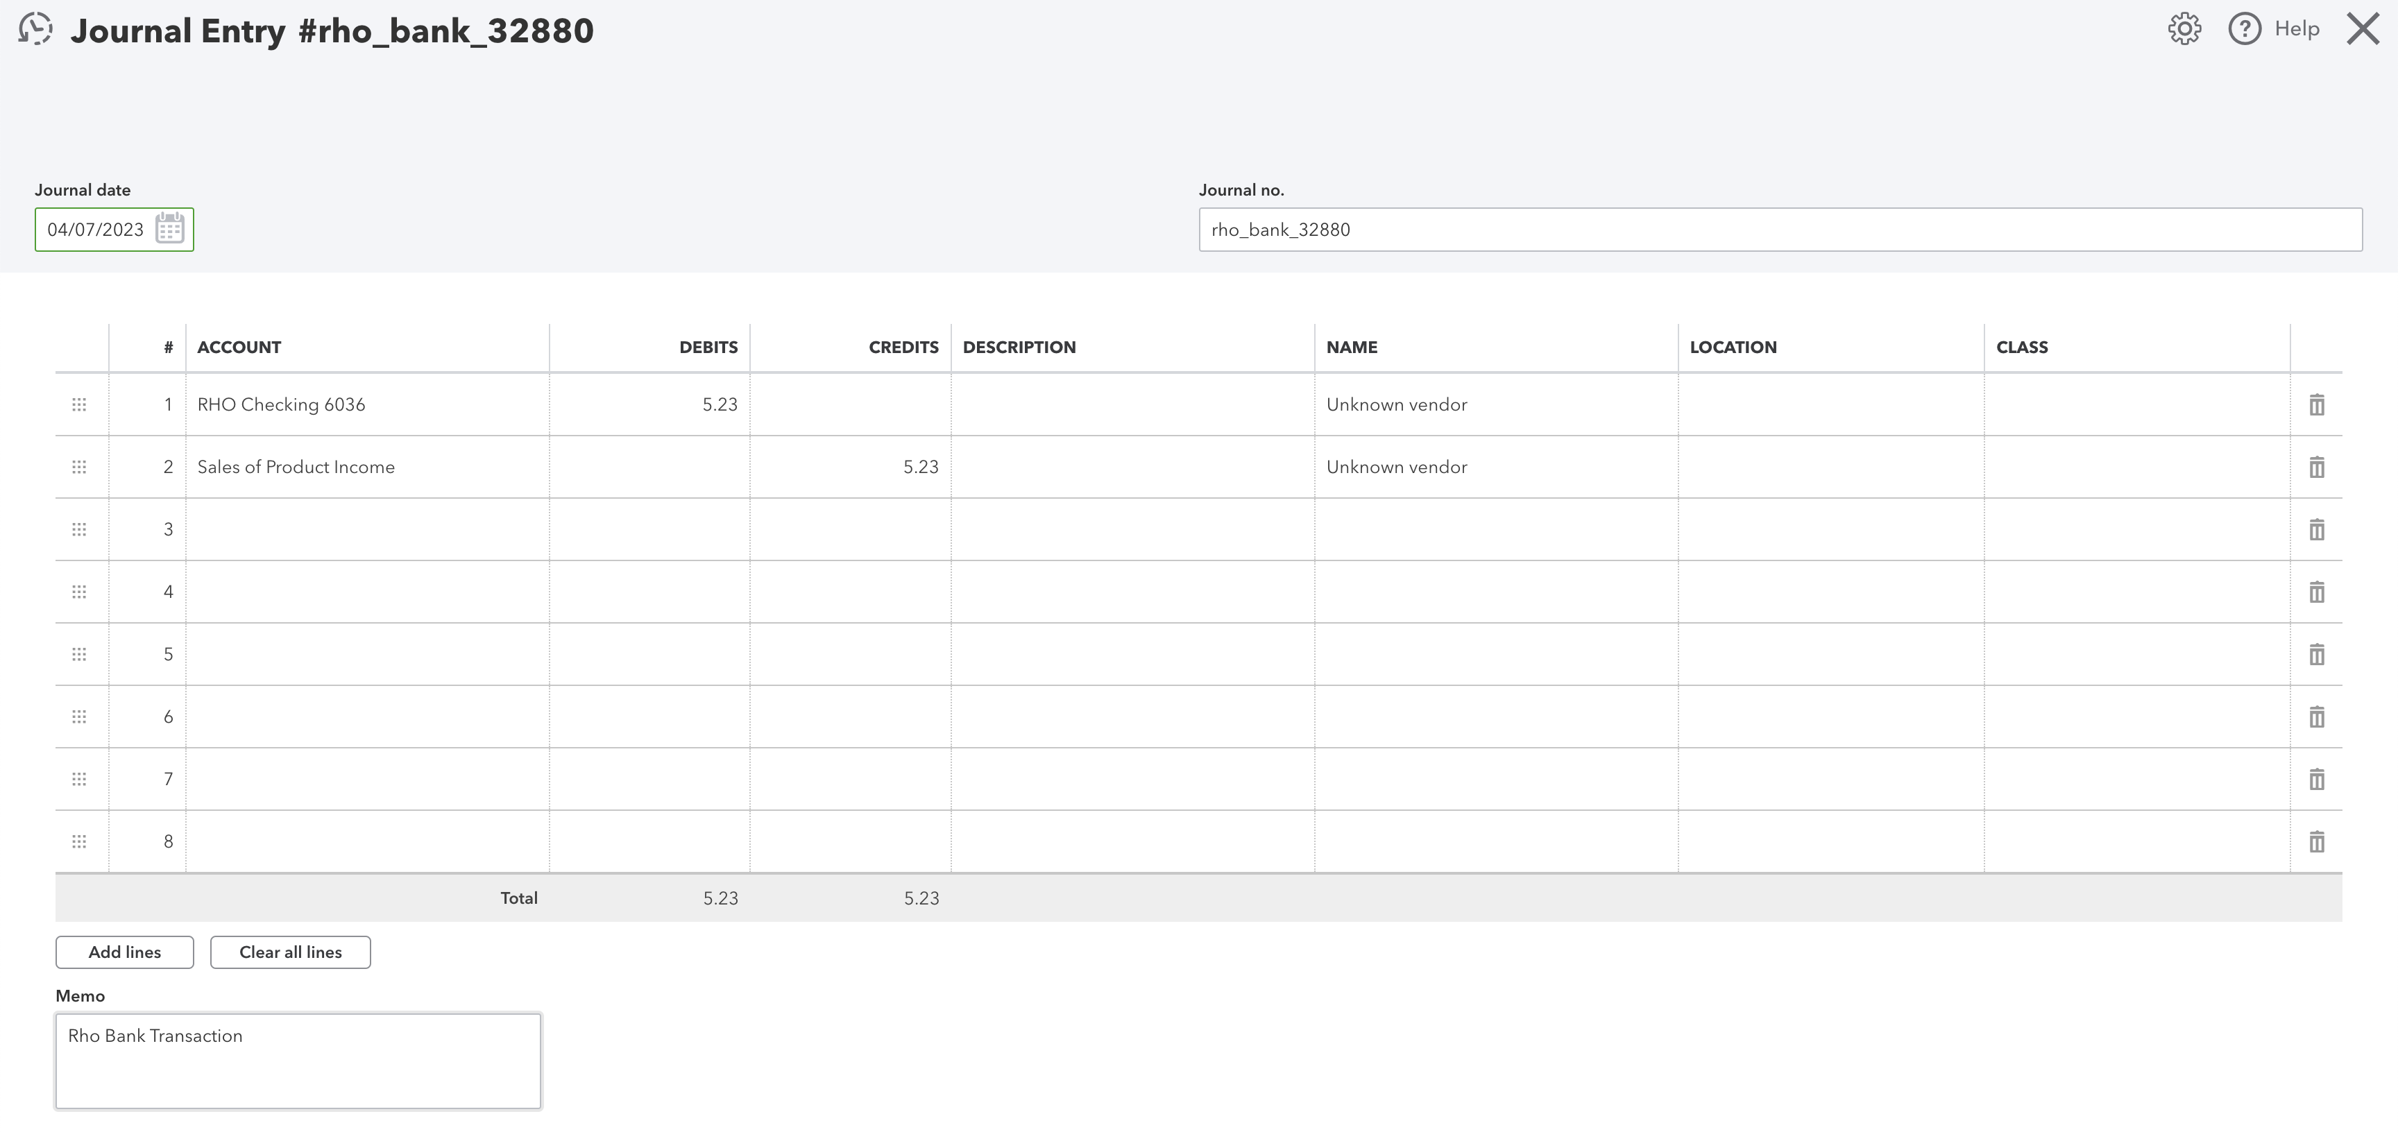Viewport: 2398px width, 1132px height.
Task: Click the Help question mark icon
Action: tap(2245, 29)
